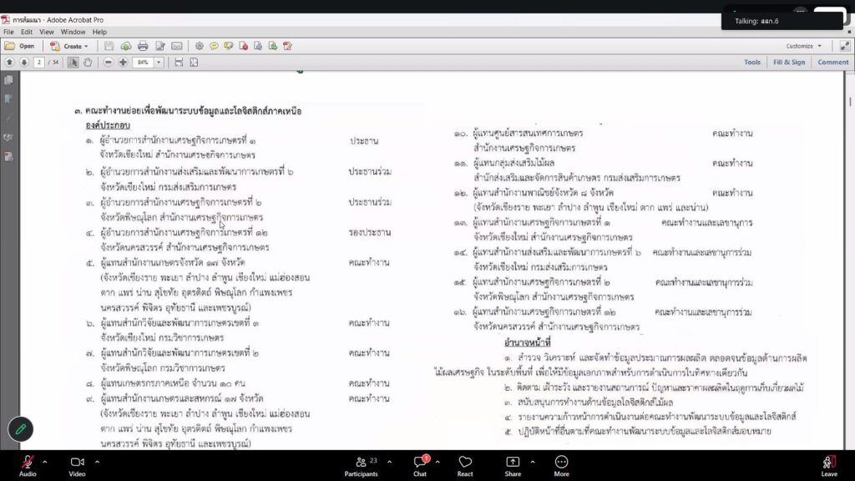Open the View menu
The image size is (855, 481).
(47, 33)
